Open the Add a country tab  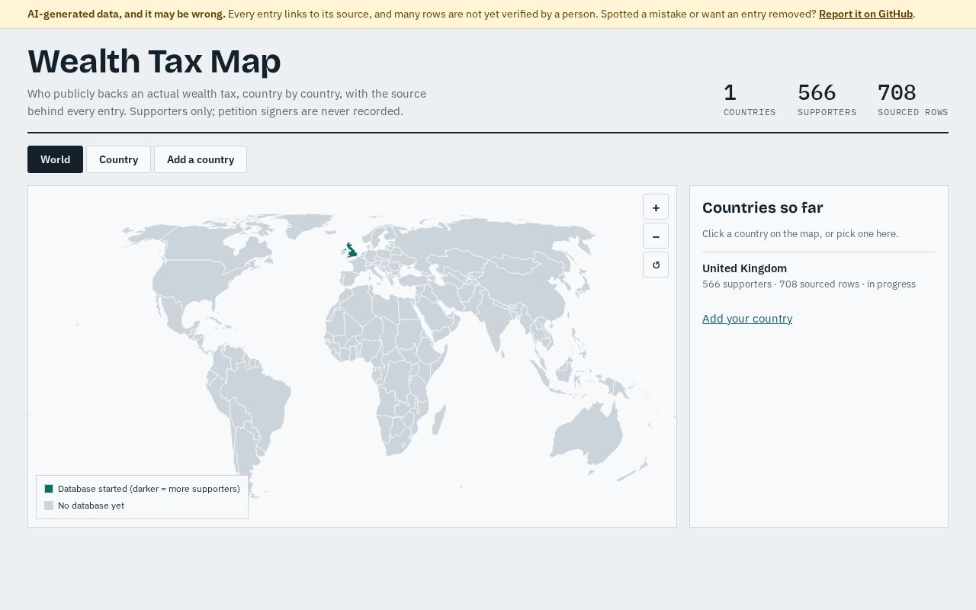[201, 159]
